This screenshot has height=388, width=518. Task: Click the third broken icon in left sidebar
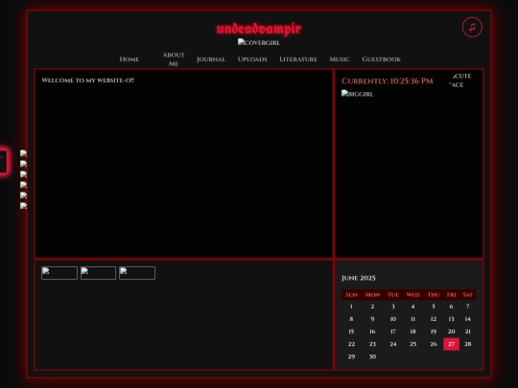pyautogui.click(x=23, y=174)
